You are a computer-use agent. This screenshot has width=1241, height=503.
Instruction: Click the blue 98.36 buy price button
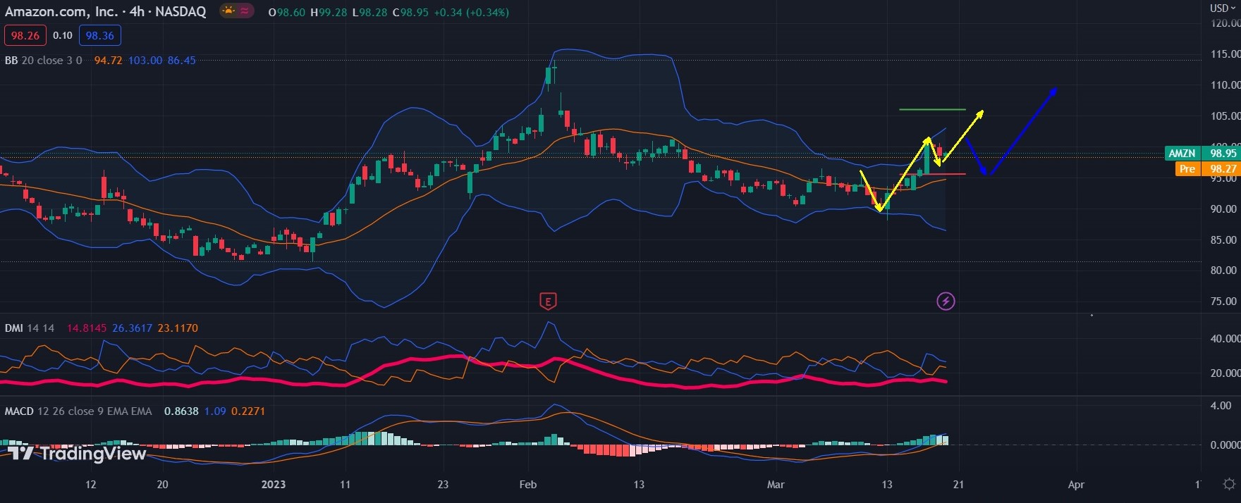(100, 35)
